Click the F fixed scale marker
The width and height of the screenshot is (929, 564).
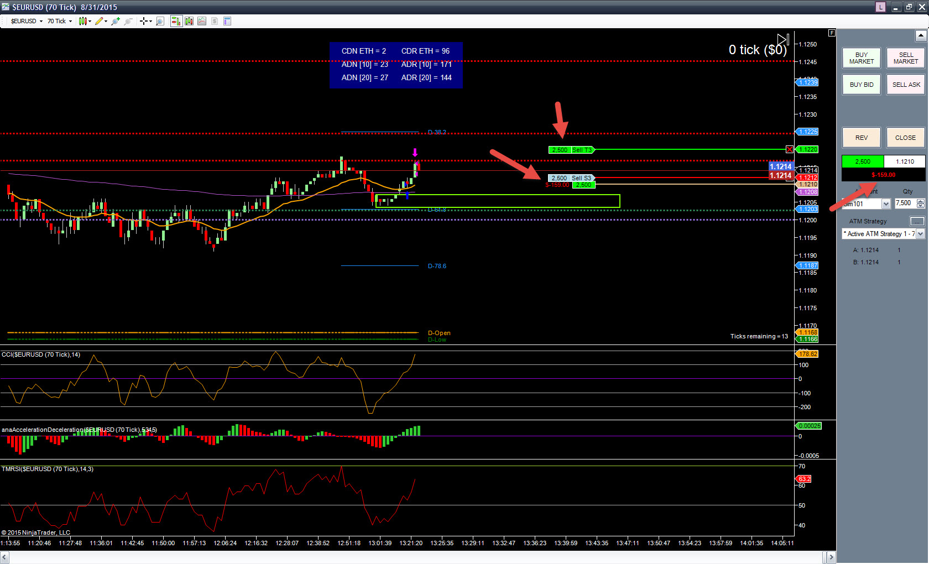point(832,33)
